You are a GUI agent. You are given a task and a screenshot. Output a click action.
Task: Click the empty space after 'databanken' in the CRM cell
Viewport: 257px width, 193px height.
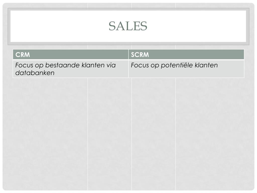point(91,73)
